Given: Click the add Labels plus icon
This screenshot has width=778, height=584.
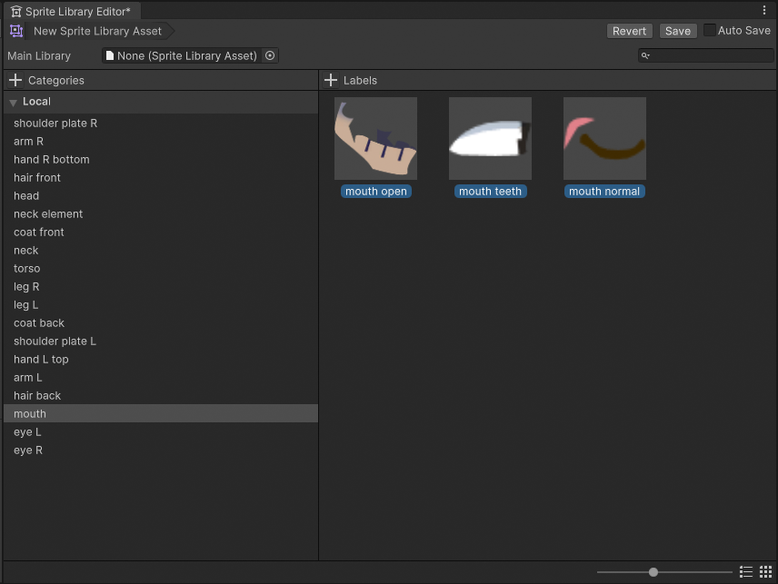Looking at the screenshot, I should click(331, 80).
